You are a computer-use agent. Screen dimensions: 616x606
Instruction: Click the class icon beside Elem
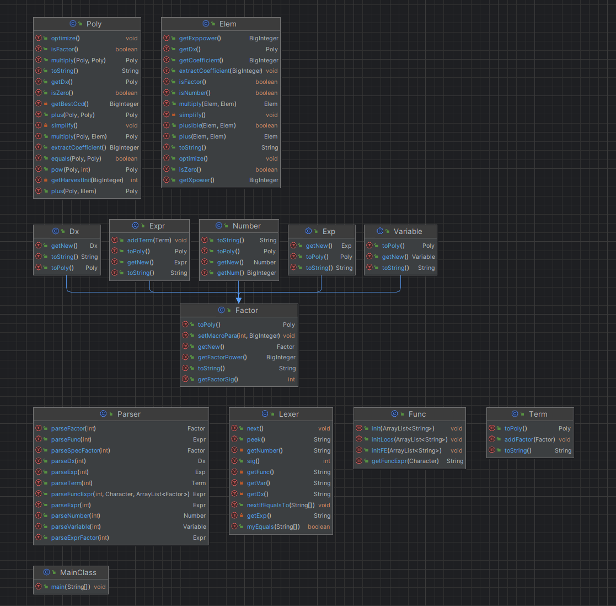(206, 24)
